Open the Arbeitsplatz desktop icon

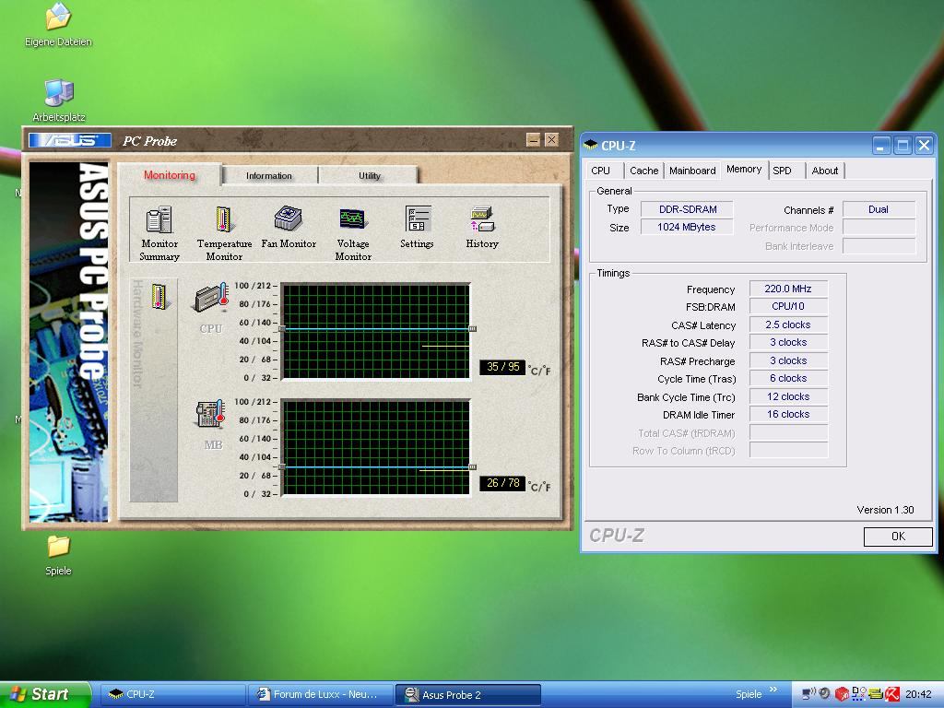[x=59, y=100]
